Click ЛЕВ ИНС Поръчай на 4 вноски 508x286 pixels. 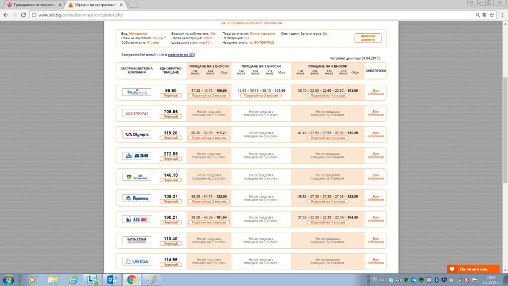[x=327, y=222]
